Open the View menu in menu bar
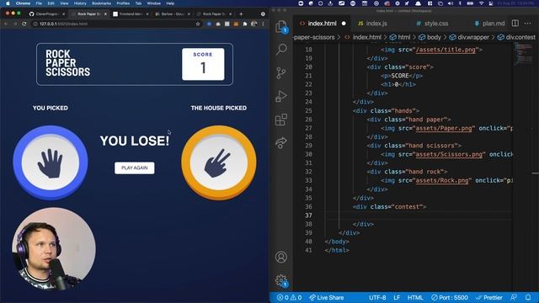 pyautogui.click(x=64, y=3)
